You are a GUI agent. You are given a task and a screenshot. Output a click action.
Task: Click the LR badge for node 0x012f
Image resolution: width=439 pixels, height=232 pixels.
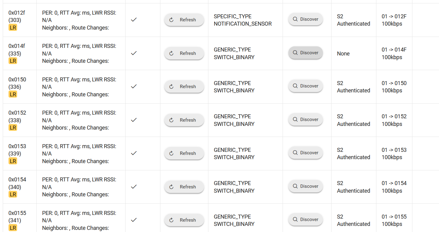click(13, 27)
